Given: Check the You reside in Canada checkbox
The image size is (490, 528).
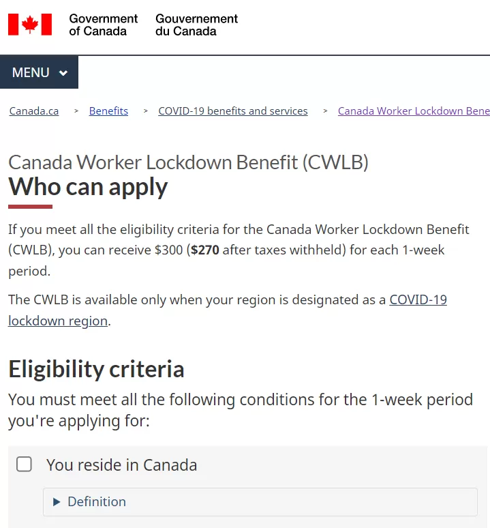Looking at the screenshot, I should pos(25,464).
